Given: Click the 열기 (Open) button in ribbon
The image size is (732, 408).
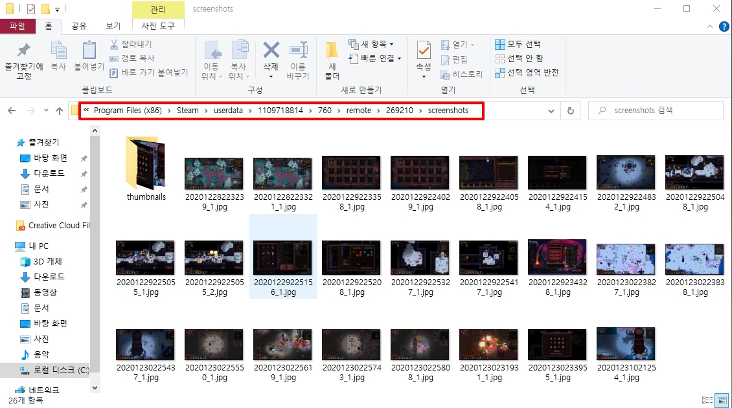Looking at the screenshot, I should pyautogui.click(x=458, y=45).
